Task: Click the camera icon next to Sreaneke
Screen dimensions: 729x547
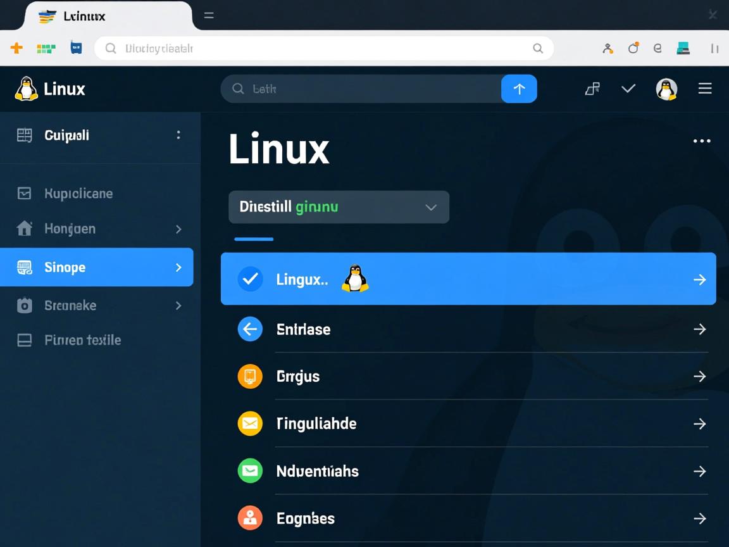Action: pyautogui.click(x=24, y=305)
